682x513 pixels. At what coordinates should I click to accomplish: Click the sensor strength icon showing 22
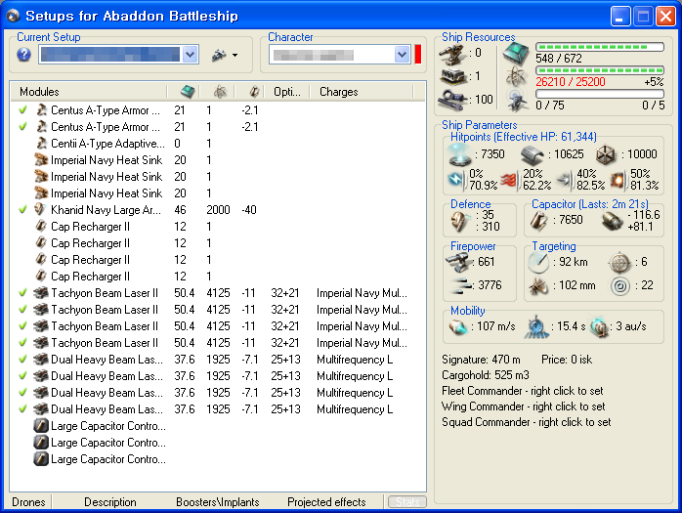[620, 286]
